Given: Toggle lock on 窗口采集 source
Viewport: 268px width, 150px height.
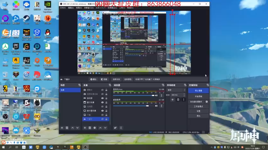Looking at the screenshot, I should pos(106,102).
